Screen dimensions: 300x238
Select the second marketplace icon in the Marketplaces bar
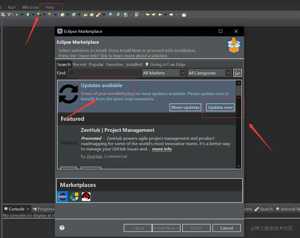[x=74, y=196]
